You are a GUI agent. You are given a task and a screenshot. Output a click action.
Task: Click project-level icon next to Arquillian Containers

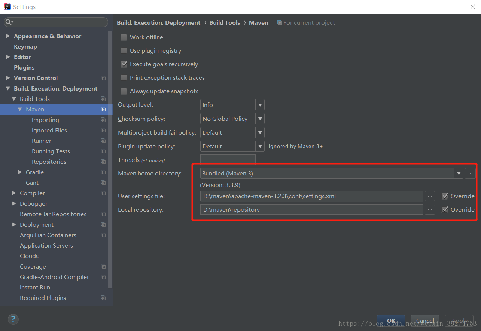(x=103, y=235)
